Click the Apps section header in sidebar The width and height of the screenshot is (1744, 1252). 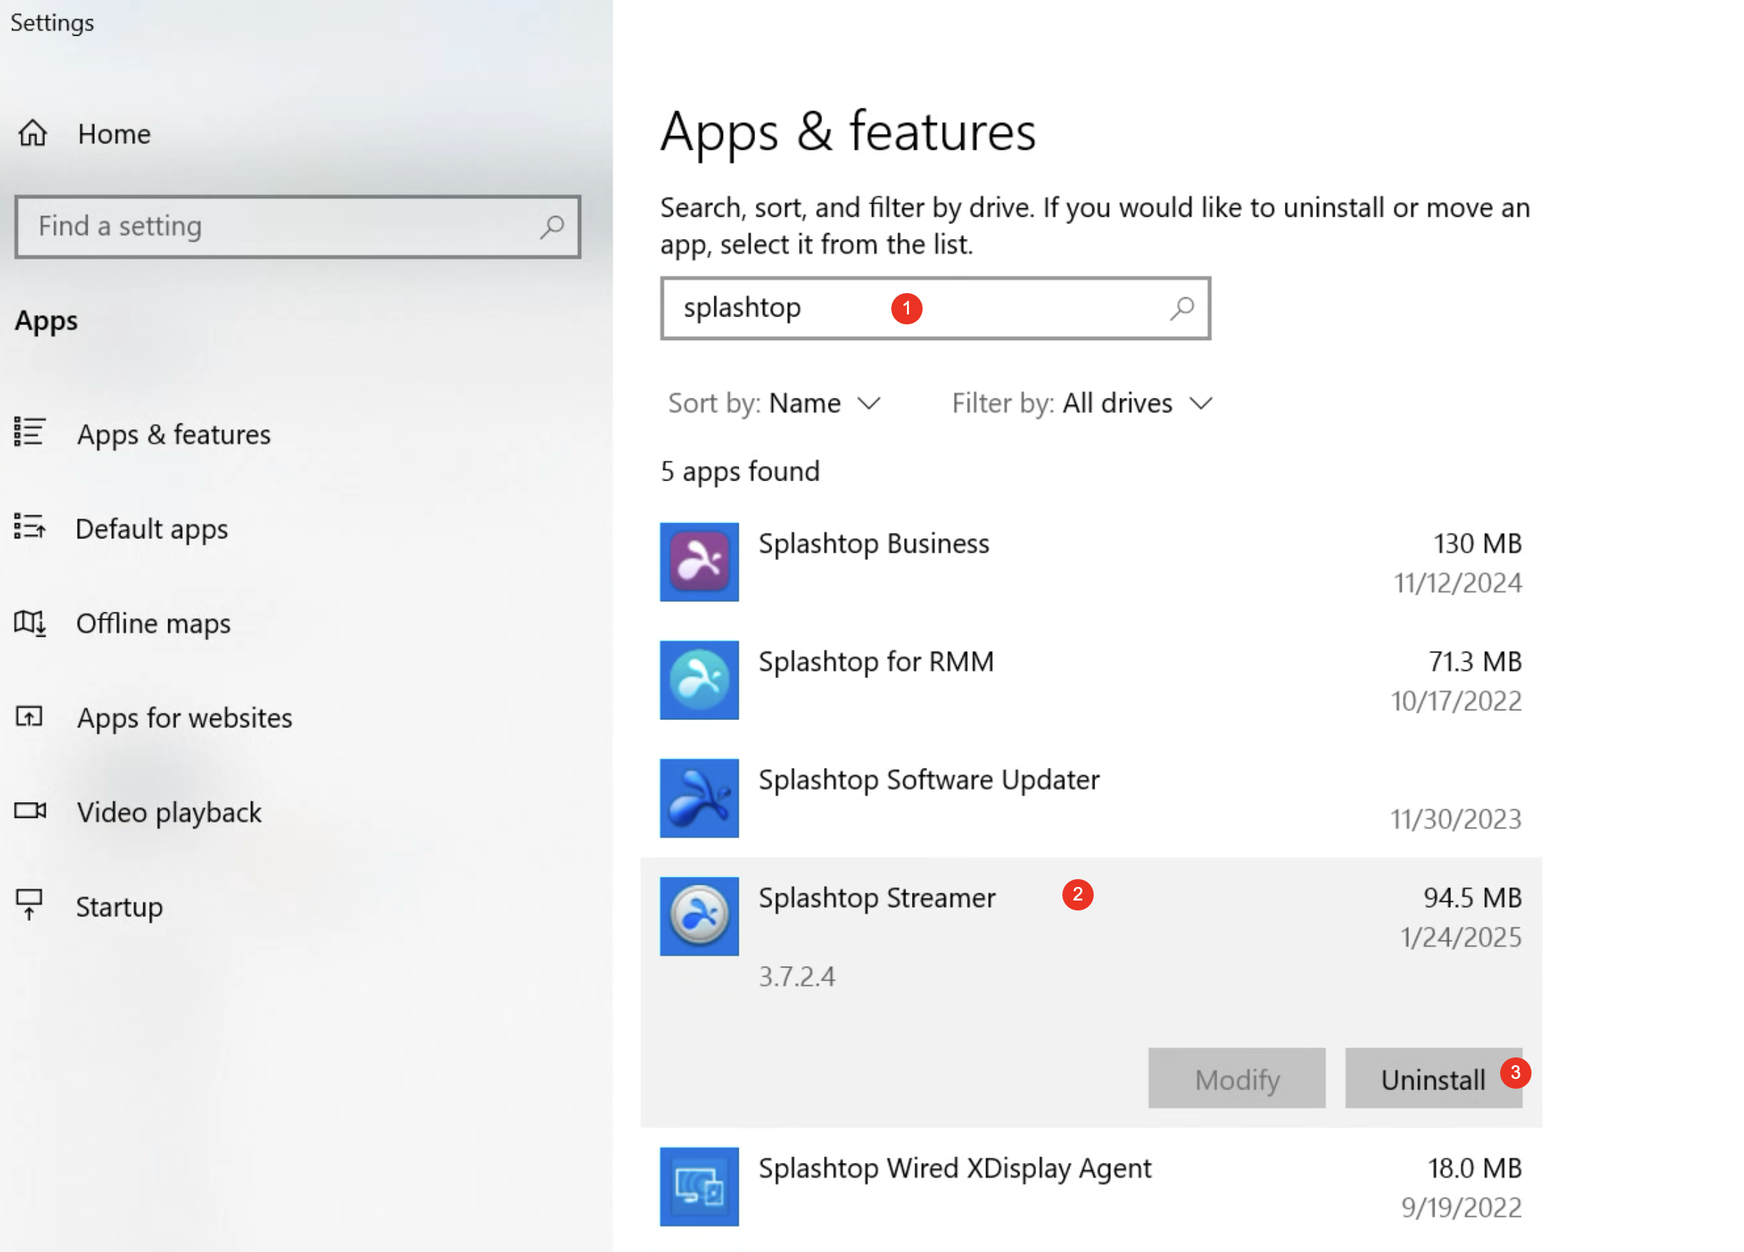[46, 321]
